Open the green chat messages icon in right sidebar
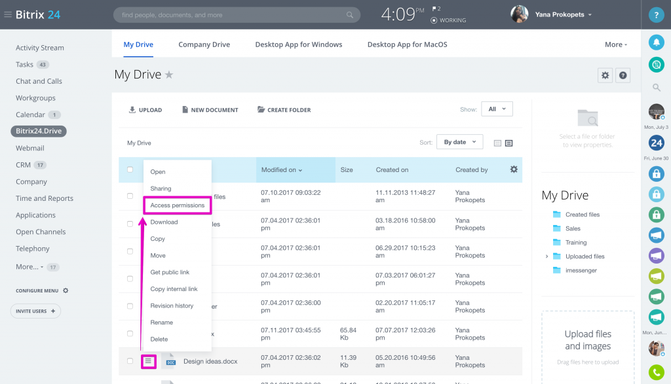 coord(656,65)
